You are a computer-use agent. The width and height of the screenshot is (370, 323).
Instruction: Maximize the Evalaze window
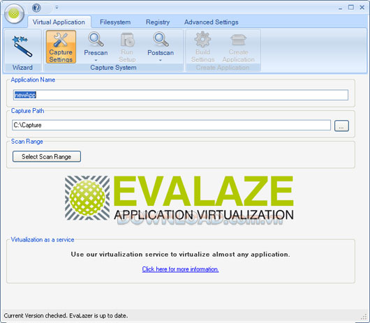click(x=351, y=8)
